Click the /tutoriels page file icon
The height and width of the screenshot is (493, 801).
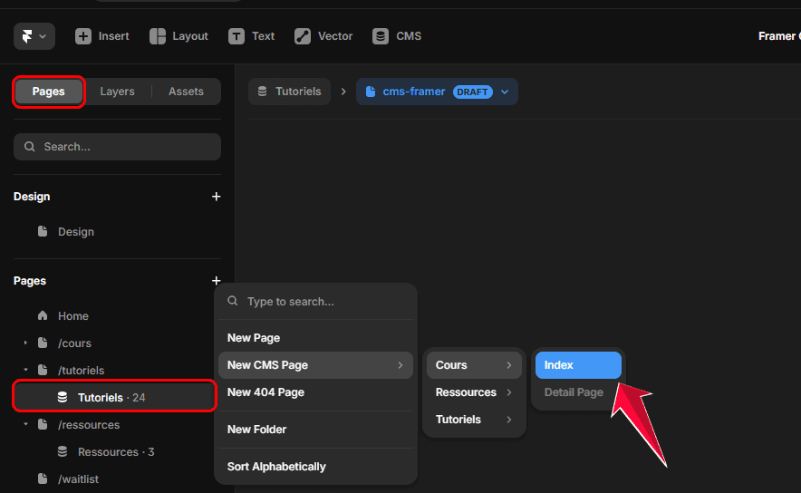point(43,370)
